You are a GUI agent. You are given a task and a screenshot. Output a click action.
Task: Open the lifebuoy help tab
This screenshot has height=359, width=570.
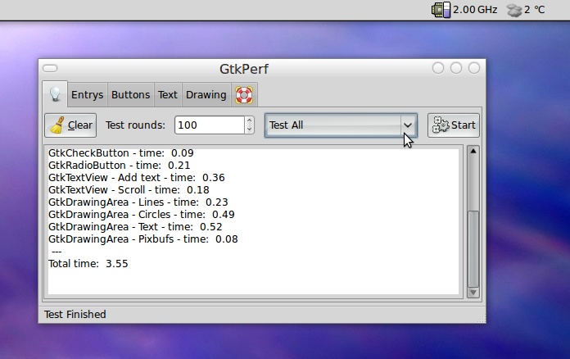(244, 95)
